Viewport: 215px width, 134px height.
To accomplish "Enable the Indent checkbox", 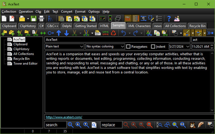I will point(153,47).
